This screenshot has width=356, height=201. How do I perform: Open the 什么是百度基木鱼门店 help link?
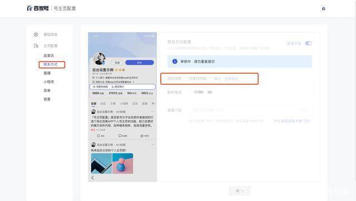pyautogui.click(x=292, y=121)
